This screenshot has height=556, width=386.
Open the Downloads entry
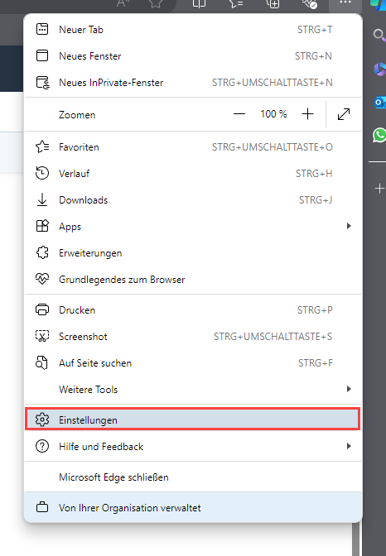point(193,200)
